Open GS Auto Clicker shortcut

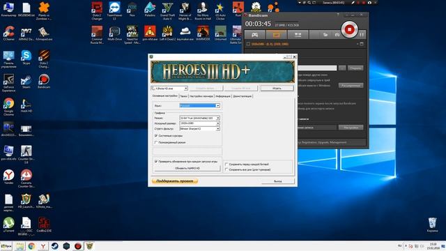click(x=220, y=11)
